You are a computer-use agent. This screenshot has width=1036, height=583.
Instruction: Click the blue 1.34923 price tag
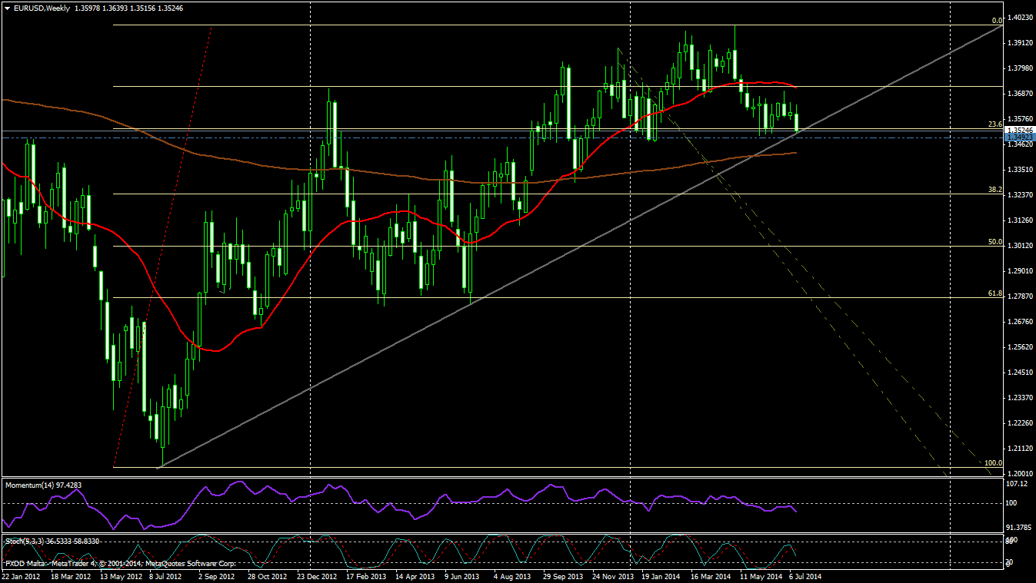1020,137
